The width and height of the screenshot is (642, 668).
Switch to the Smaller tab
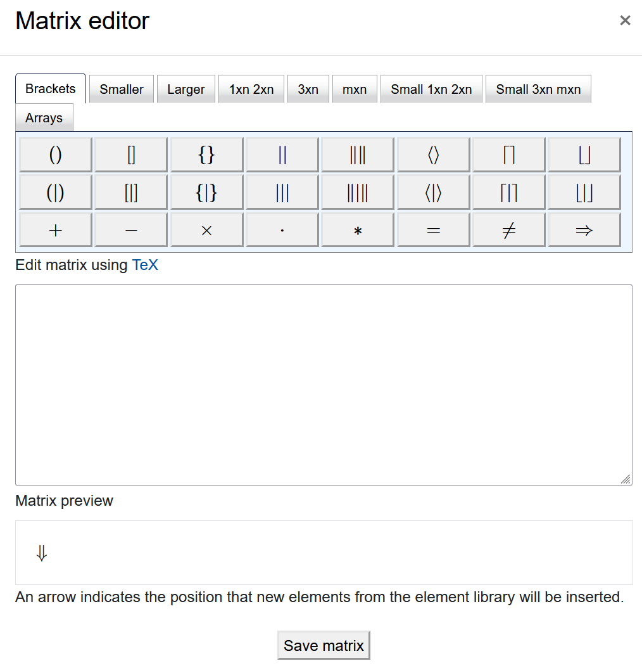[121, 89]
